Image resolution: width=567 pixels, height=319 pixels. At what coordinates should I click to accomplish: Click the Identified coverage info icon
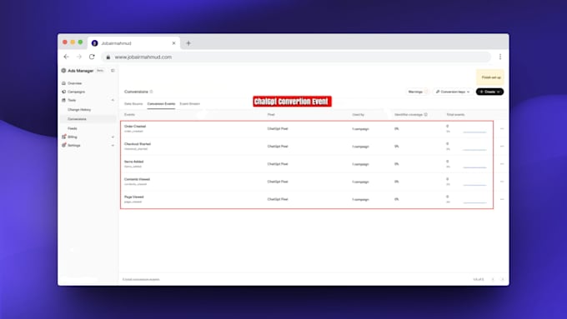tap(425, 114)
